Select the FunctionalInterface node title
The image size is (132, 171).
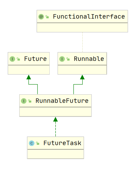pos(89,17)
